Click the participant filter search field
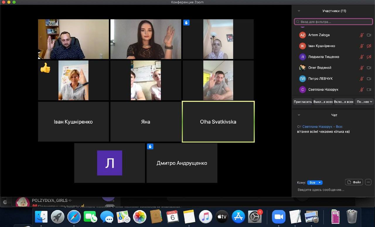Viewport: 375px width, 227px height. coord(333,22)
